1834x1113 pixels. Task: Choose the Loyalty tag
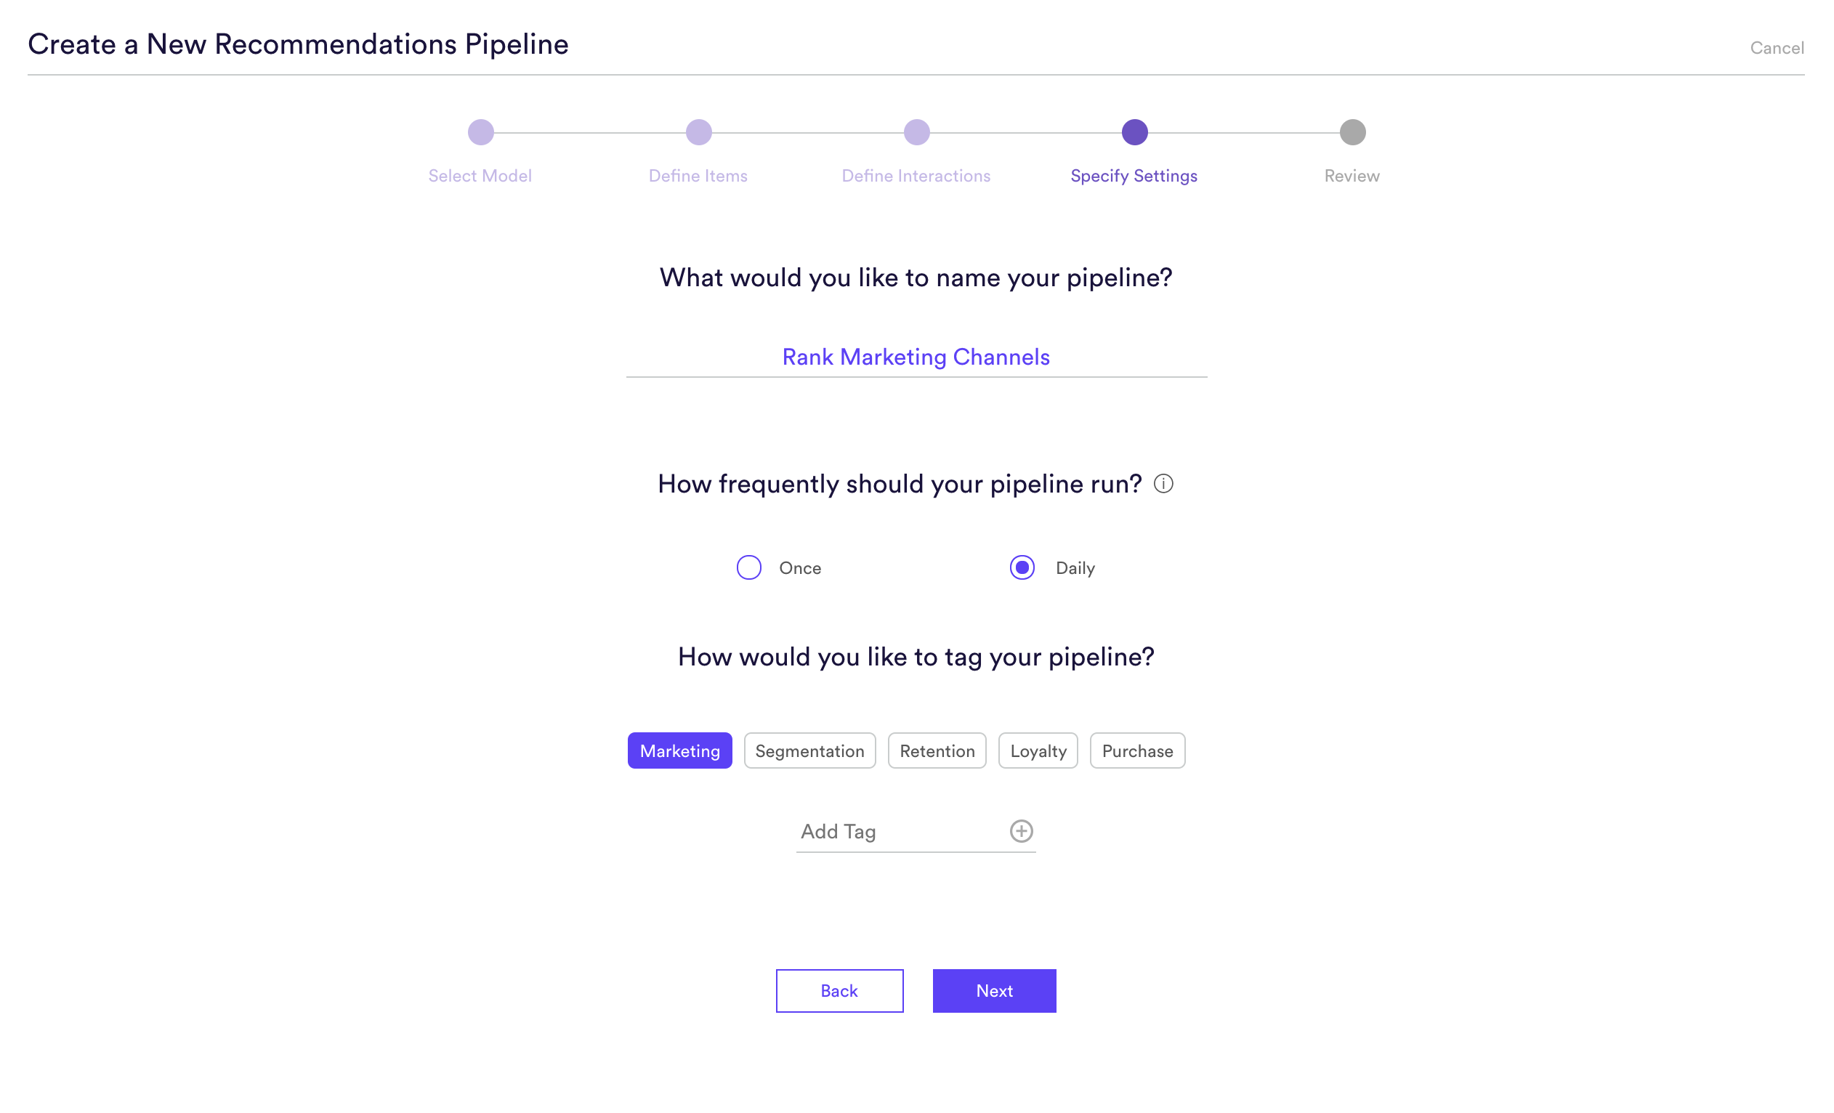click(x=1038, y=750)
